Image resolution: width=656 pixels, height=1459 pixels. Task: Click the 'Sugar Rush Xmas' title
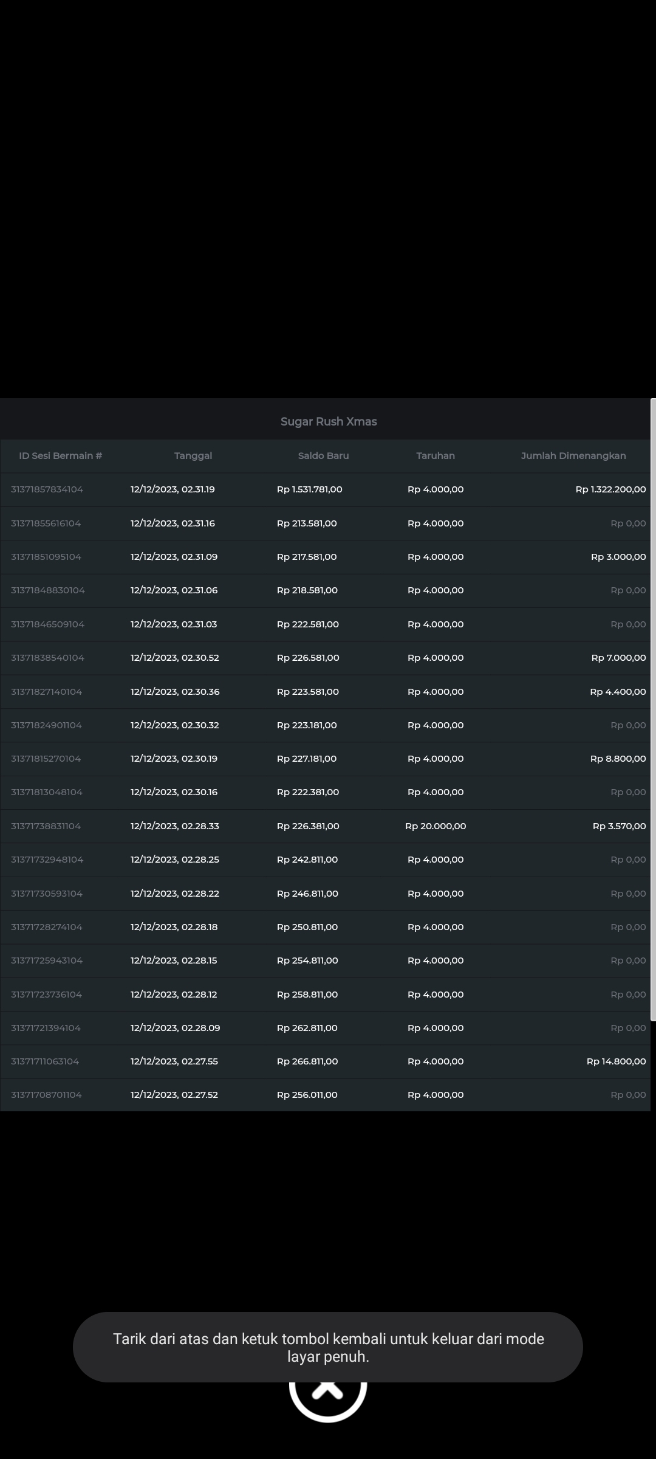point(329,421)
